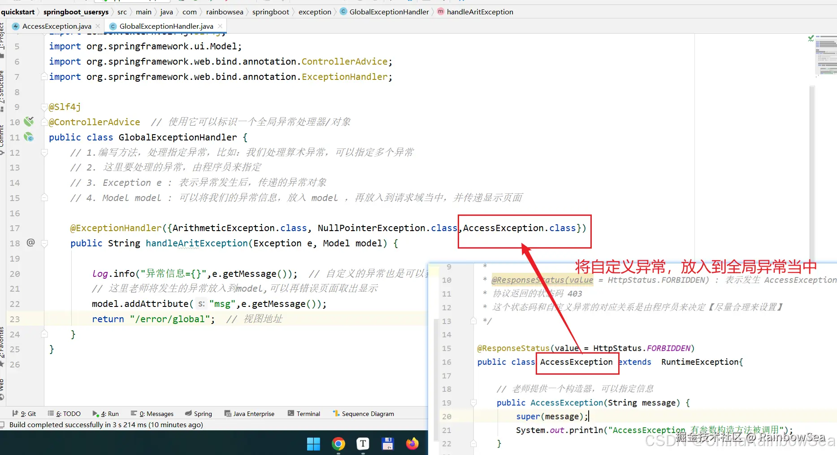This screenshot has width=837, height=455.
Task: Click the springboot breadcrumb
Action: 270,12
